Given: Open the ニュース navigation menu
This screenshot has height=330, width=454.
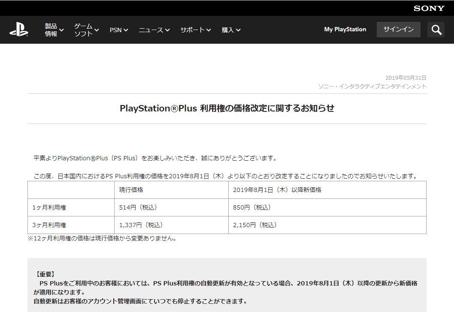Looking at the screenshot, I should [x=154, y=30].
